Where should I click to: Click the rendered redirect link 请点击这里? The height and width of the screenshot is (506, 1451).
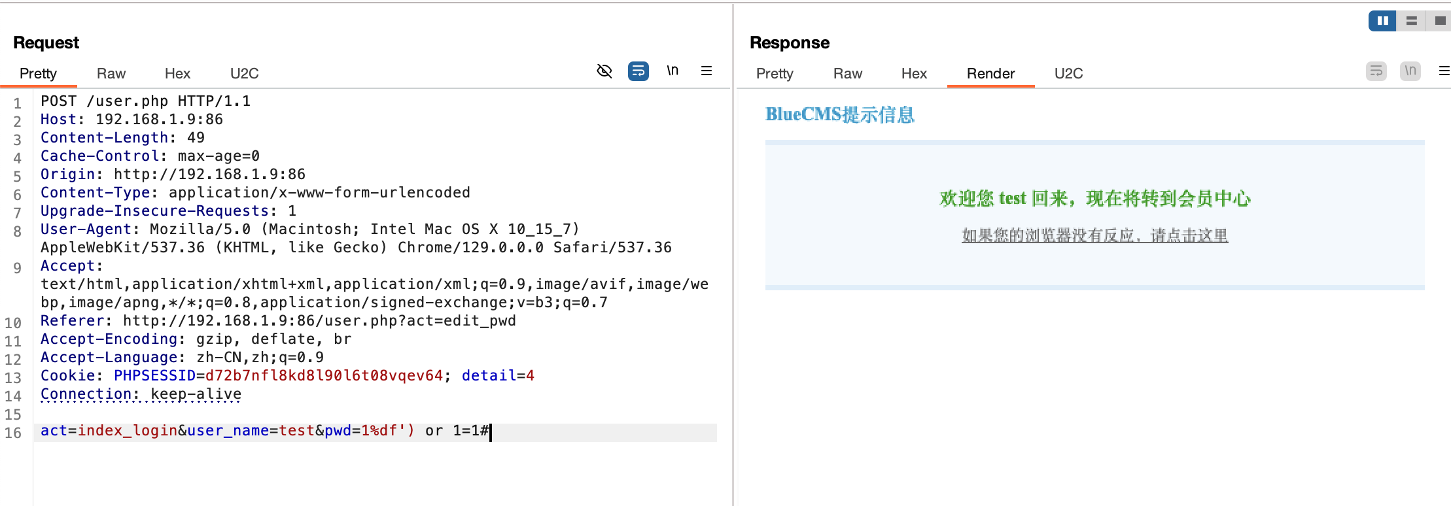tap(1189, 235)
